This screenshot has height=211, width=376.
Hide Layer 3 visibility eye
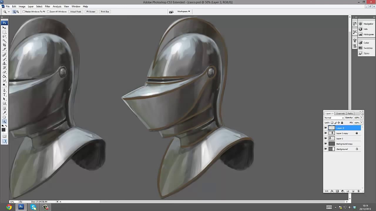pyautogui.click(x=325, y=128)
